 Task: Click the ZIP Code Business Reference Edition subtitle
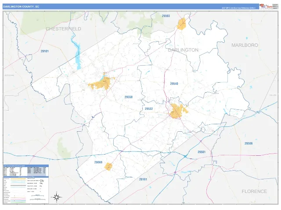pyautogui.click(x=239, y=8)
